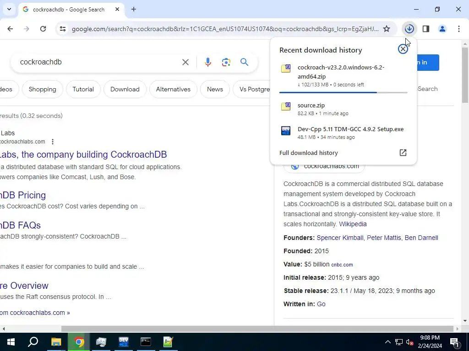Open the Chrome downloads toolbar icon

[x=409, y=29]
